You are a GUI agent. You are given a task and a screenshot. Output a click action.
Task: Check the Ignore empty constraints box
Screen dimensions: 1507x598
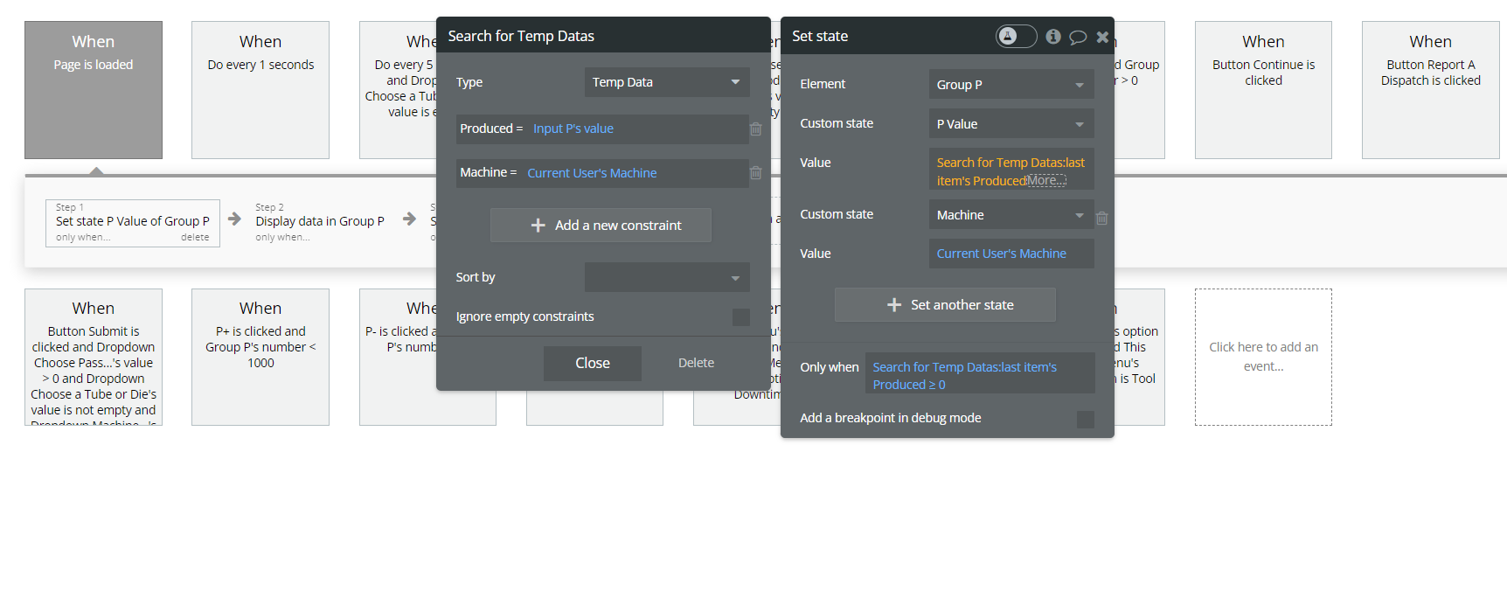[x=741, y=317]
